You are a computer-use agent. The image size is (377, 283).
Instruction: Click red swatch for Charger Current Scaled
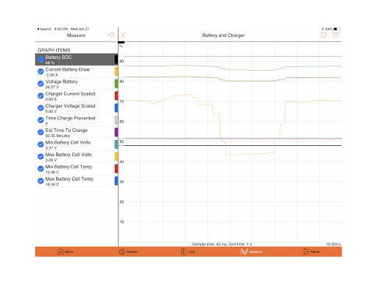[x=116, y=96]
